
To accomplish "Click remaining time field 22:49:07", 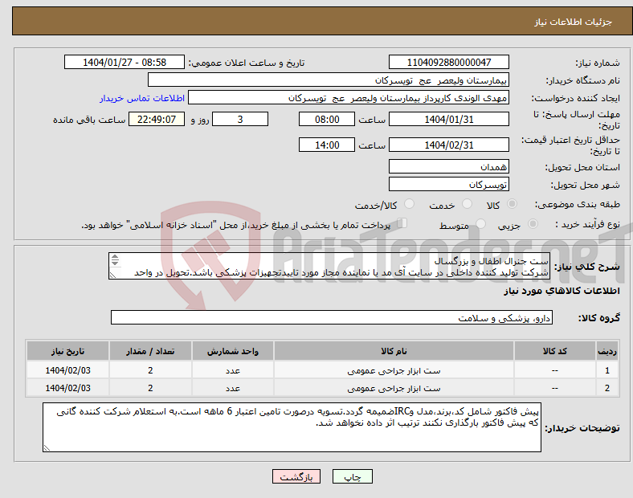I will [x=157, y=119].
